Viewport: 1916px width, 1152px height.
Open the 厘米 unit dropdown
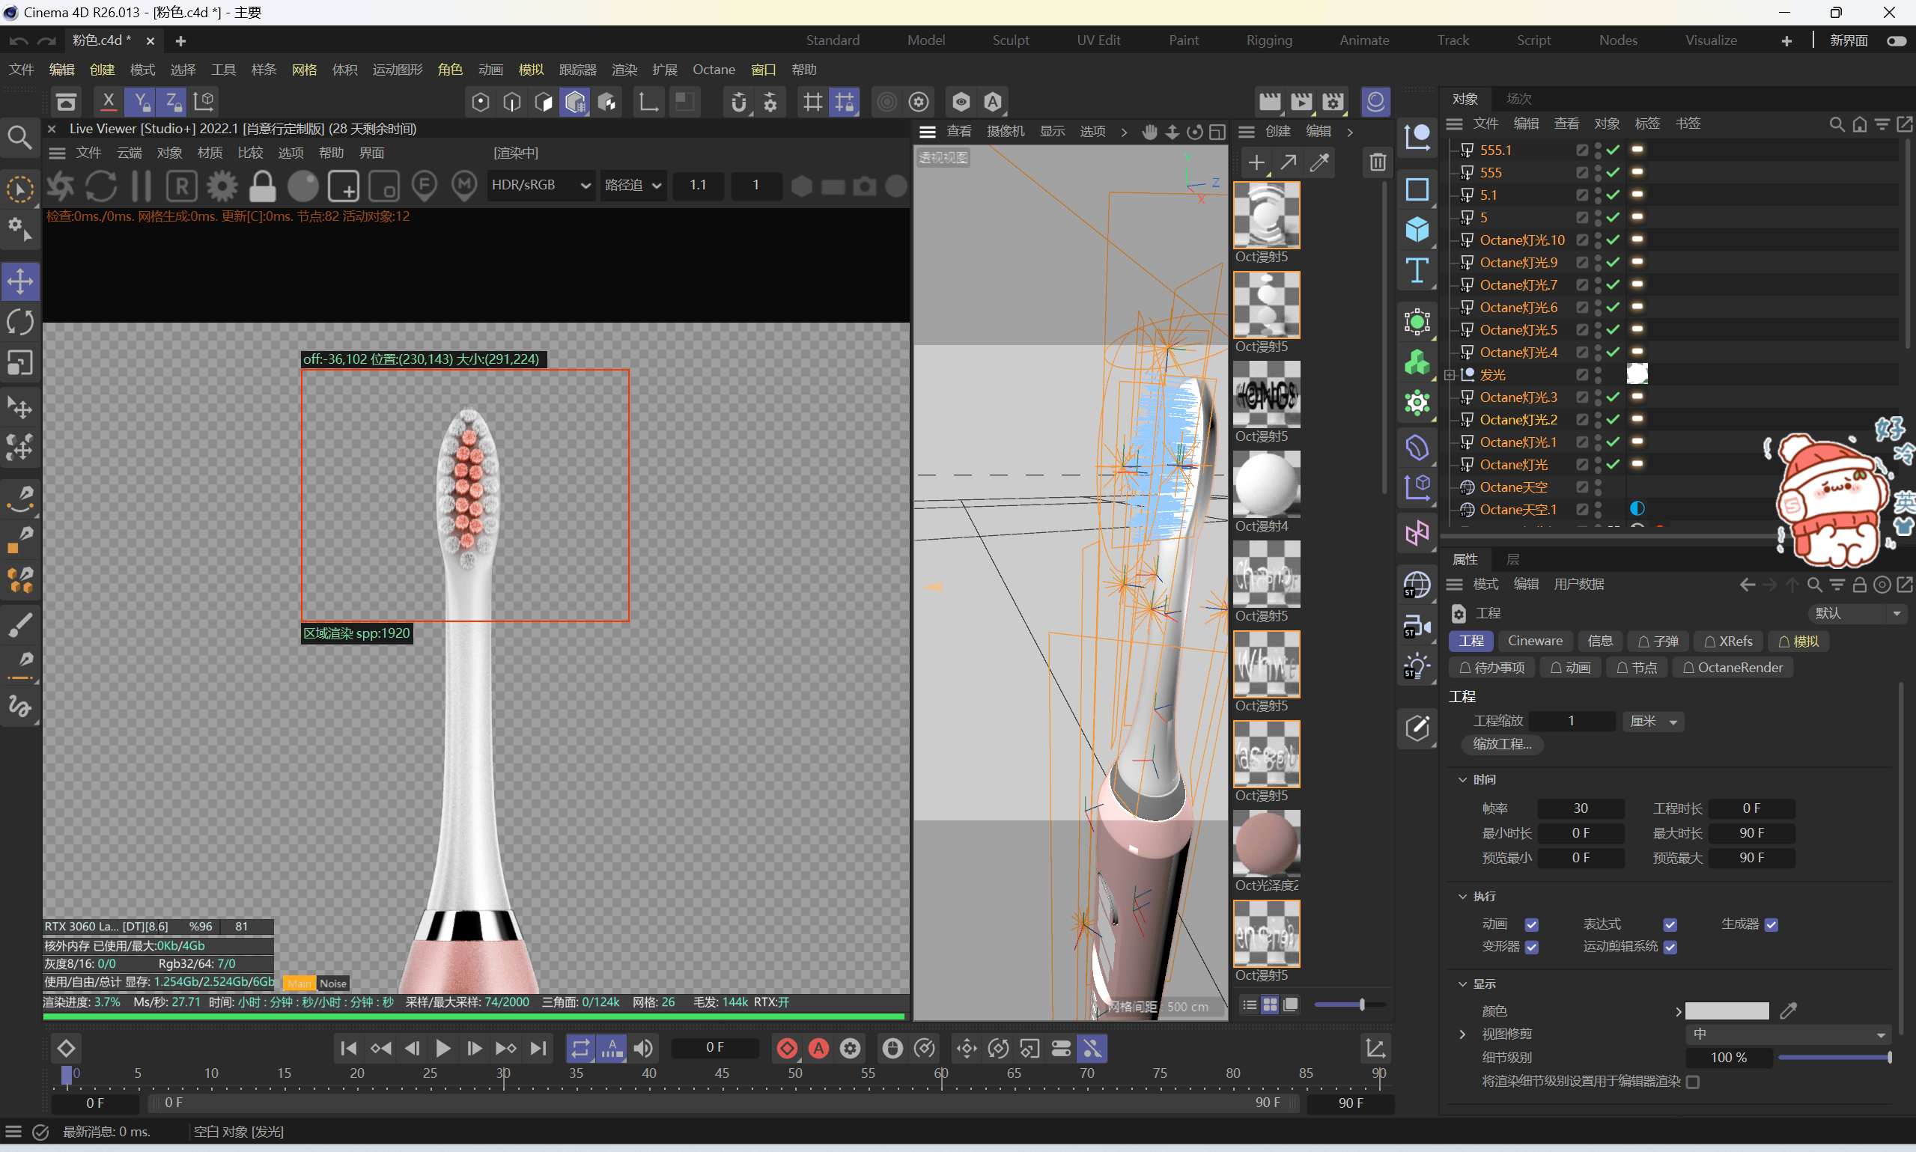click(1653, 721)
